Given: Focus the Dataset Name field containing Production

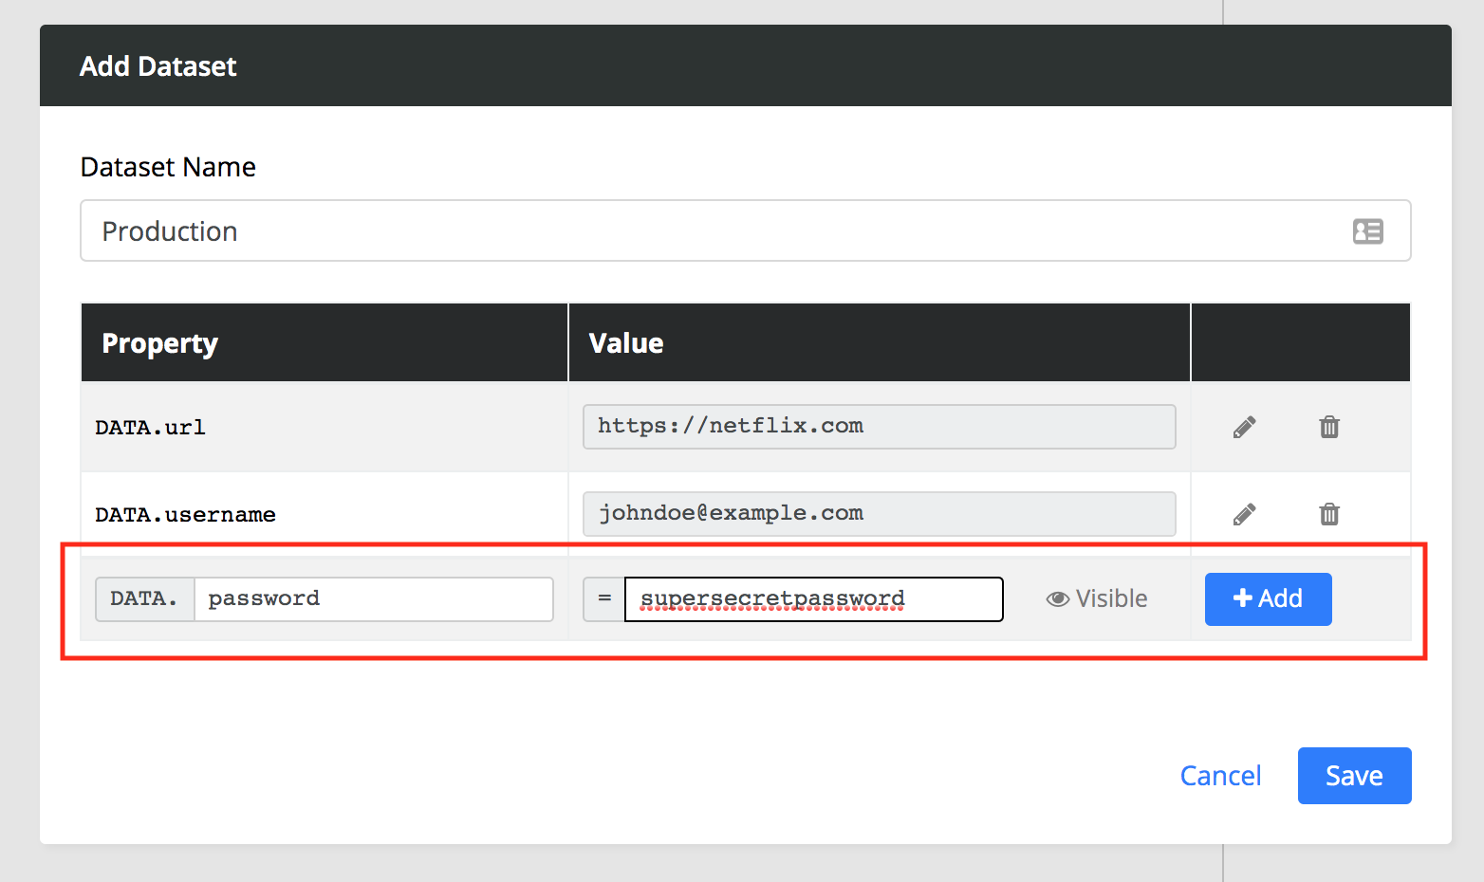Looking at the screenshot, I should pos(712,231).
